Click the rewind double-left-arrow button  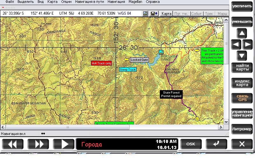tap(13, 144)
